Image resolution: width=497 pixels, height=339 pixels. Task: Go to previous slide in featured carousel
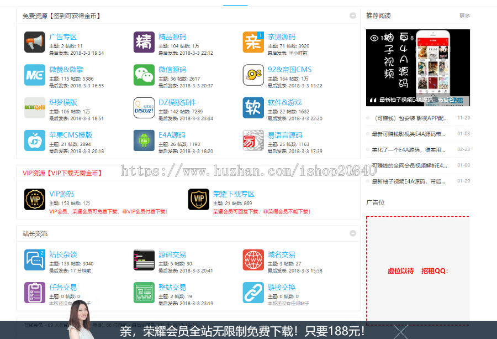373,101
